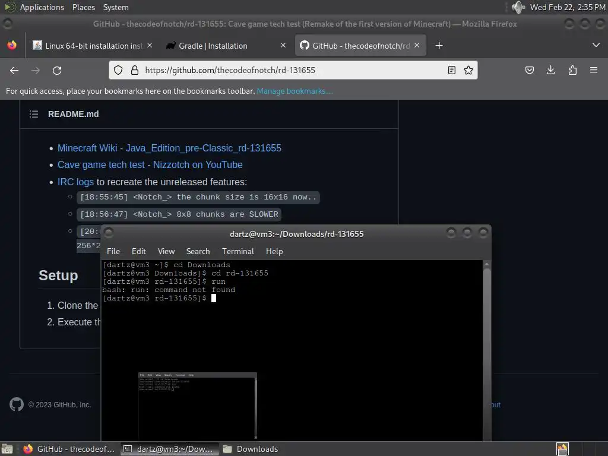
Task: Open terminal Terminal menu
Action: pyautogui.click(x=237, y=251)
